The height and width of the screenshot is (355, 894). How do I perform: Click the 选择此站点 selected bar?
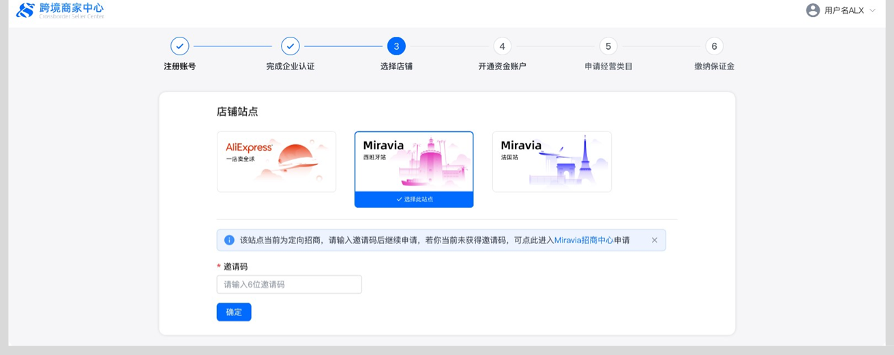click(x=414, y=200)
